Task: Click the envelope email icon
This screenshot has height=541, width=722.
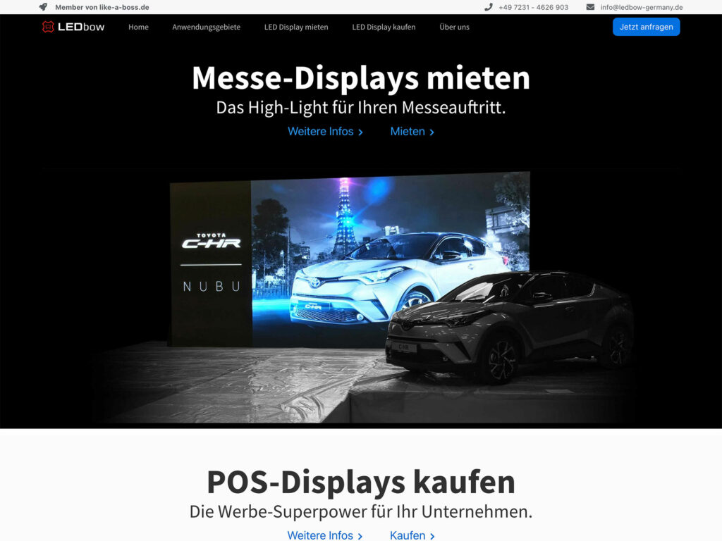Action: click(x=590, y=7)
